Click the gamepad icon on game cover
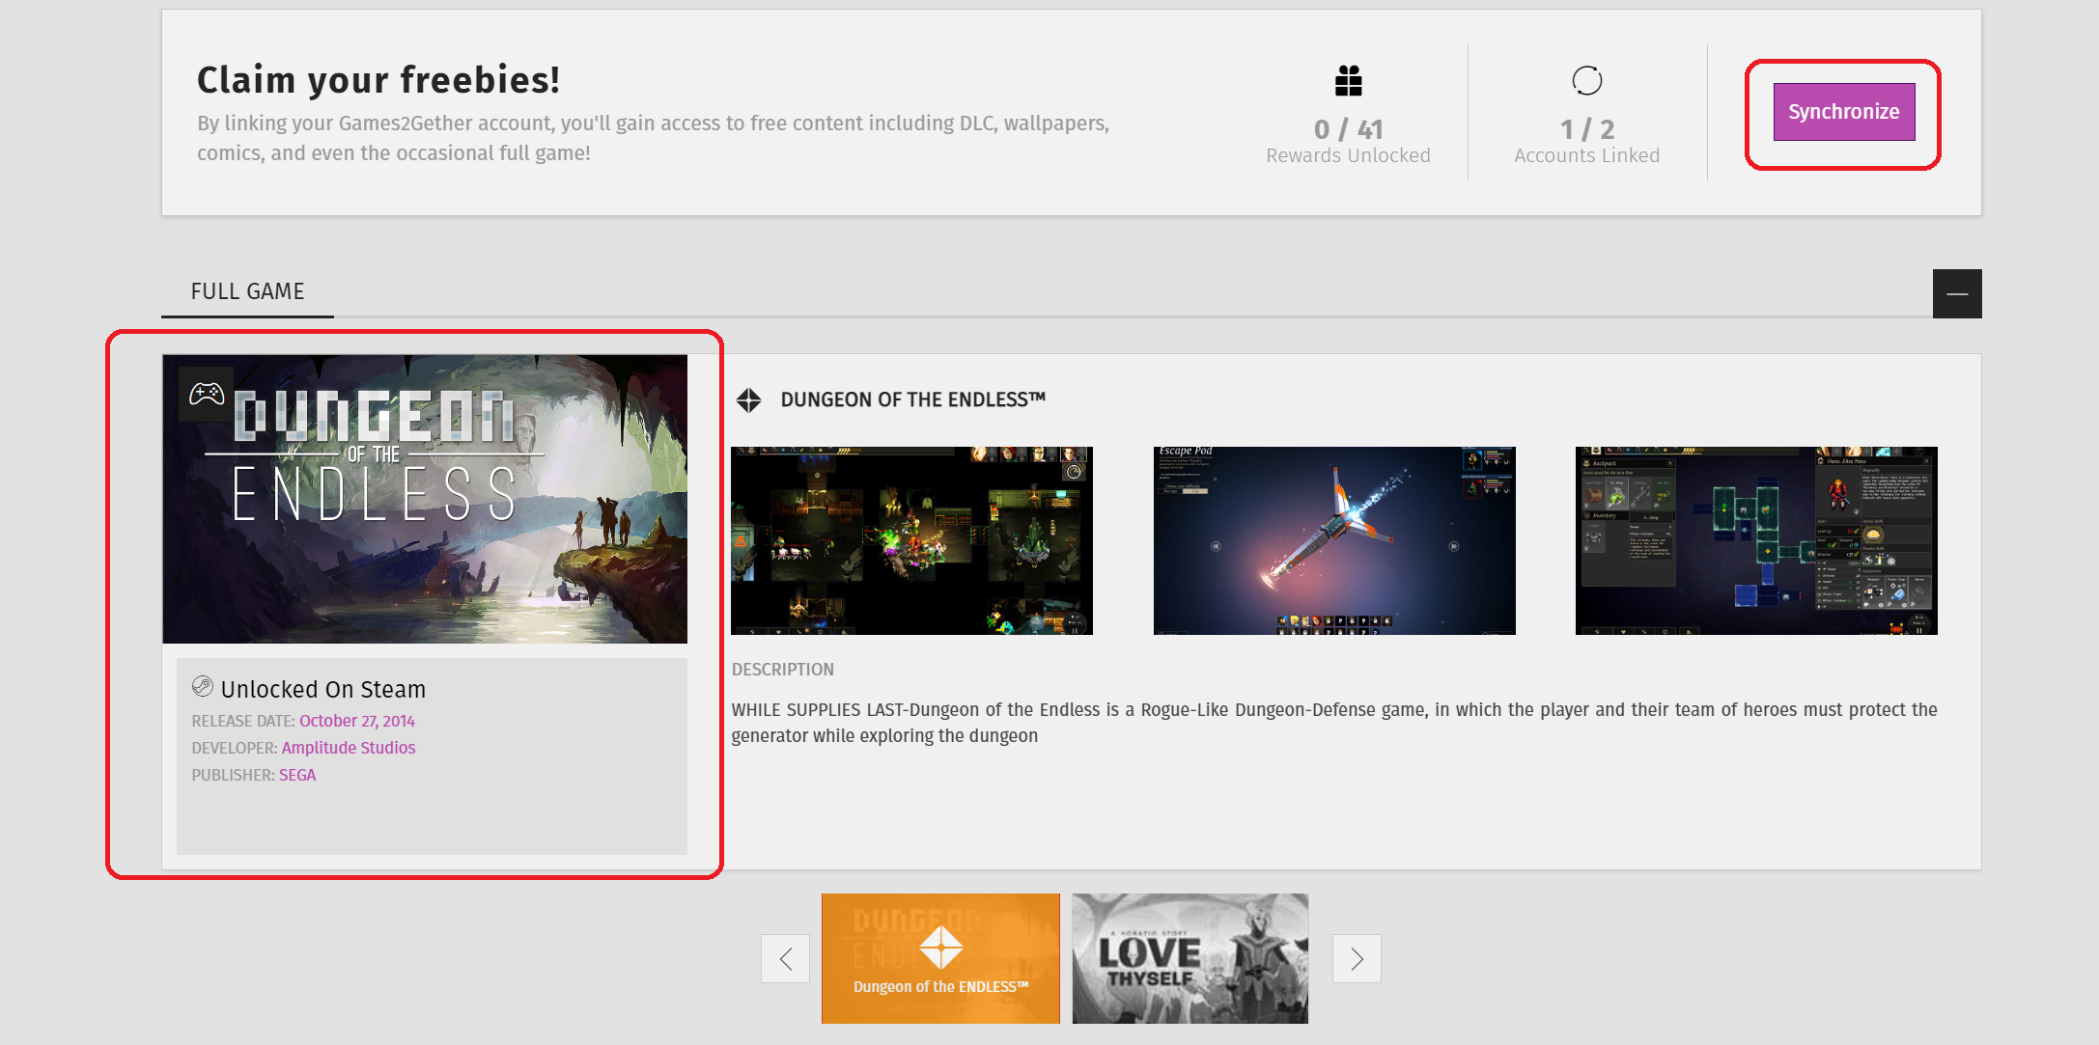 coord(207,394)
